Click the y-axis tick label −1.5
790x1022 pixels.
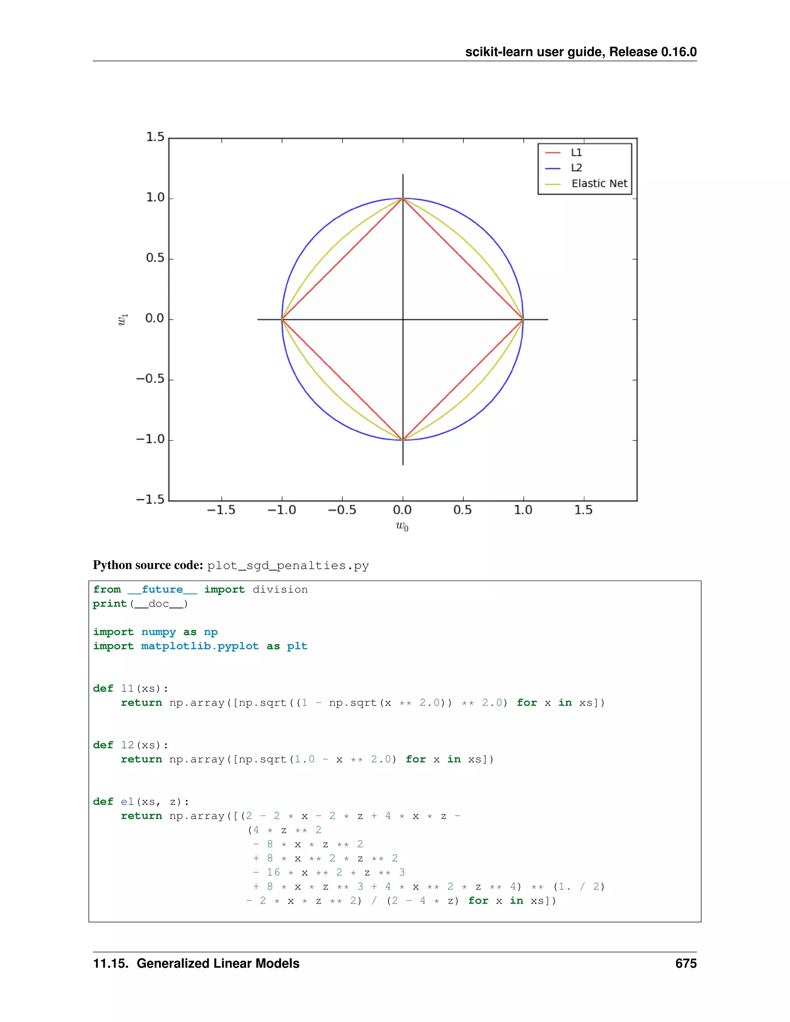(x=150, y=499)
